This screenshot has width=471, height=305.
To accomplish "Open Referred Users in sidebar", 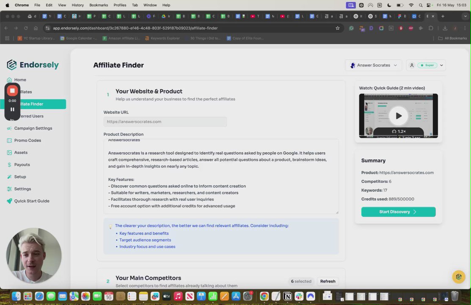I will point(32,116).
